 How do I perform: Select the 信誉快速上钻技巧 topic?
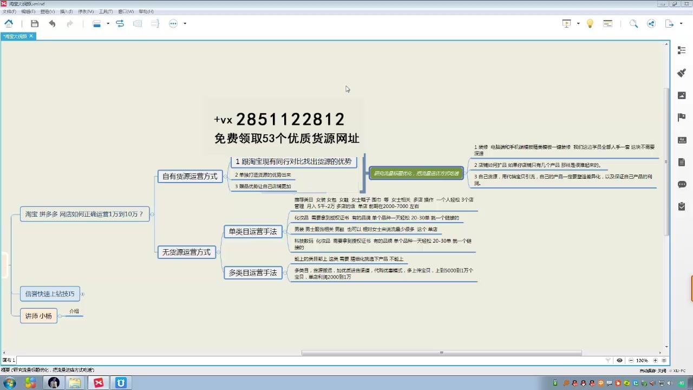pos(50,294)
